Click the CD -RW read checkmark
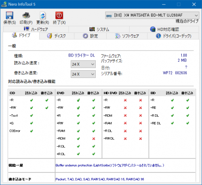This screenshot has height=185, width=202. pyautogui.click(x=32, y=108)
